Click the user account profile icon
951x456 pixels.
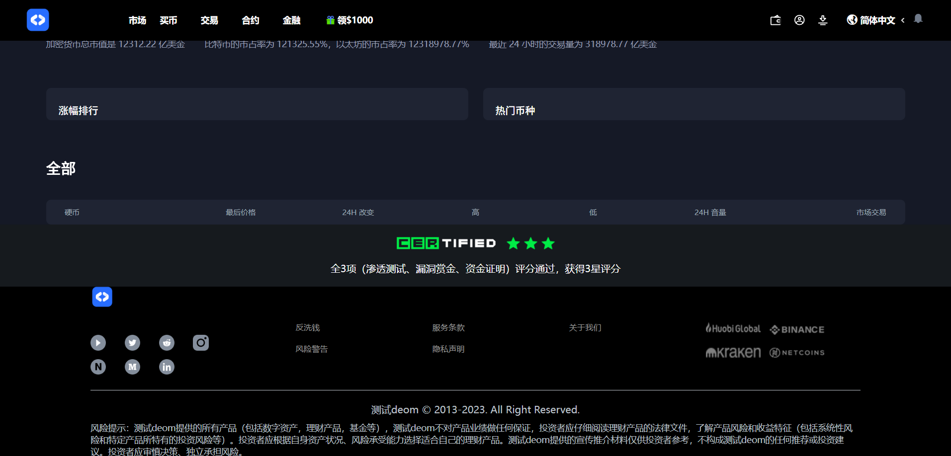(799, 20)
